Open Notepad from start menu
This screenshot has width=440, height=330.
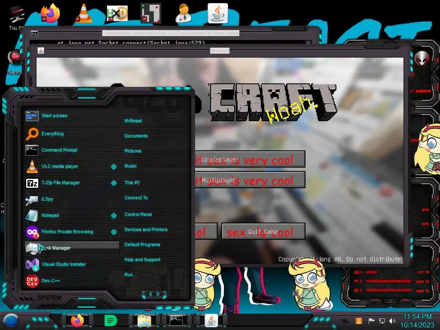click(x=50, y=215)
